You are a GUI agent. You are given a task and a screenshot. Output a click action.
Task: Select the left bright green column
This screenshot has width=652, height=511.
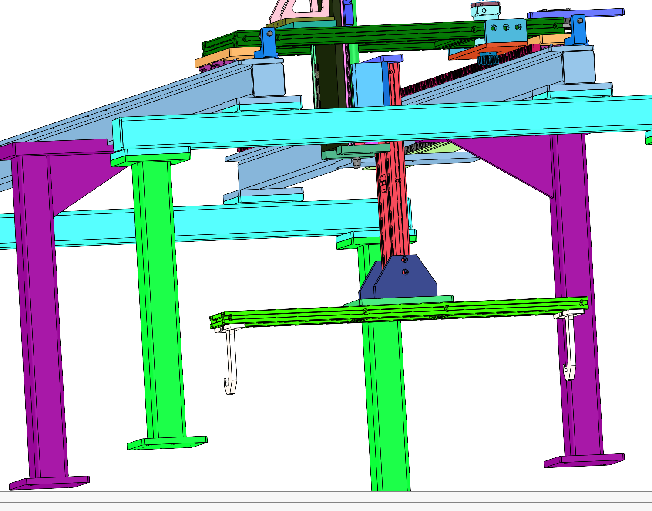[x=159, y=301]
